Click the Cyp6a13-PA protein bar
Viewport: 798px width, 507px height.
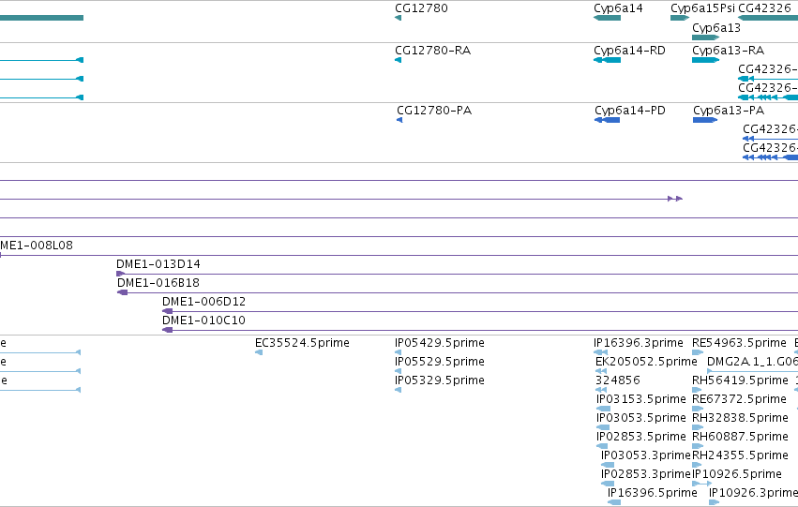[x=705, y=120]
